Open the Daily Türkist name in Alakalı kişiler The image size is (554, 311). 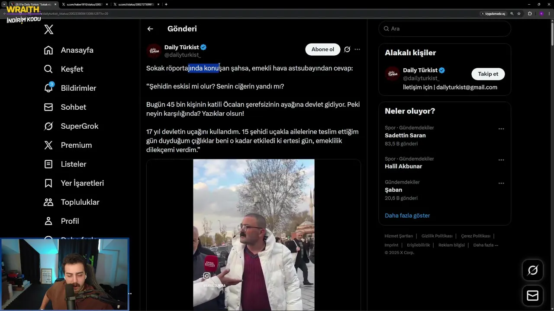click(420, 70)
